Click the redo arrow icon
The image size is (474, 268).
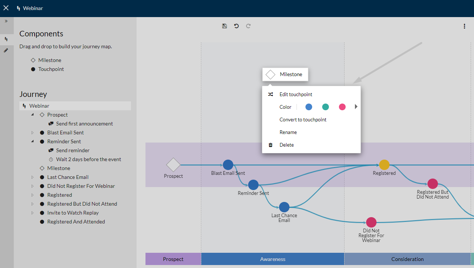click(248, 26)
